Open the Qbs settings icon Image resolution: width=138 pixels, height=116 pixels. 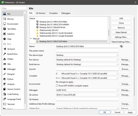5,64
